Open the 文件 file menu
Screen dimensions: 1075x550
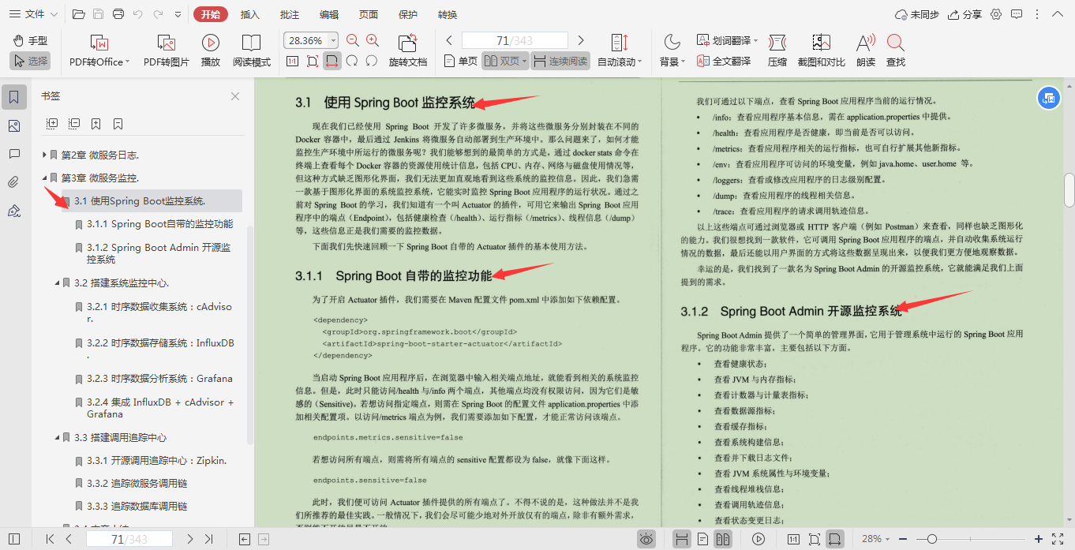(x=33, y=14)
